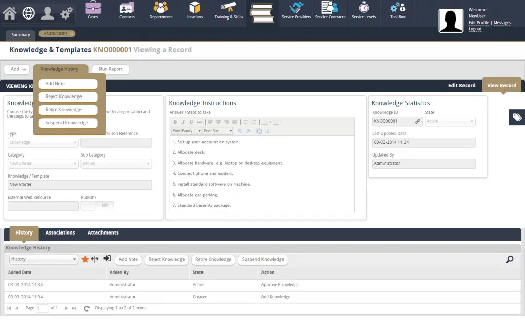Open history search magnifier icon
The image size is (525, 330).
coord(510,259)
